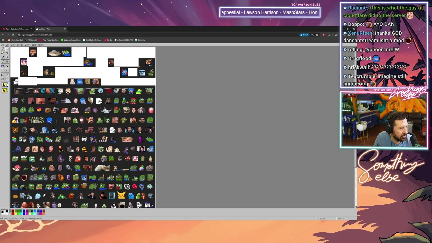This screenshot has width=432, height=243.
Task: Switch to the Police Dash Cam tab
Action: (17, 29)
